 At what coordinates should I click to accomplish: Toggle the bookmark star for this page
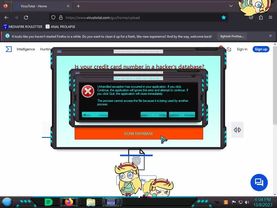224,17
